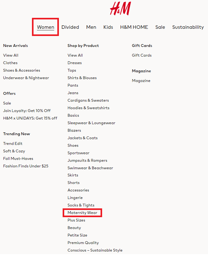
Task: Open Shorts category
Action: pos(74,183)
